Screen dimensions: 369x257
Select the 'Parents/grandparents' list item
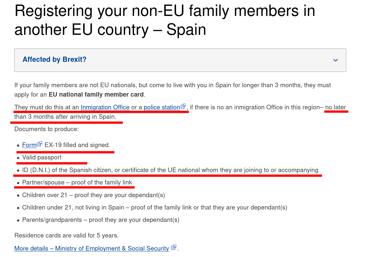pos(101,220)
